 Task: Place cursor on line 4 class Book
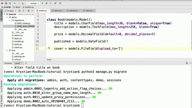click(69, 19)
